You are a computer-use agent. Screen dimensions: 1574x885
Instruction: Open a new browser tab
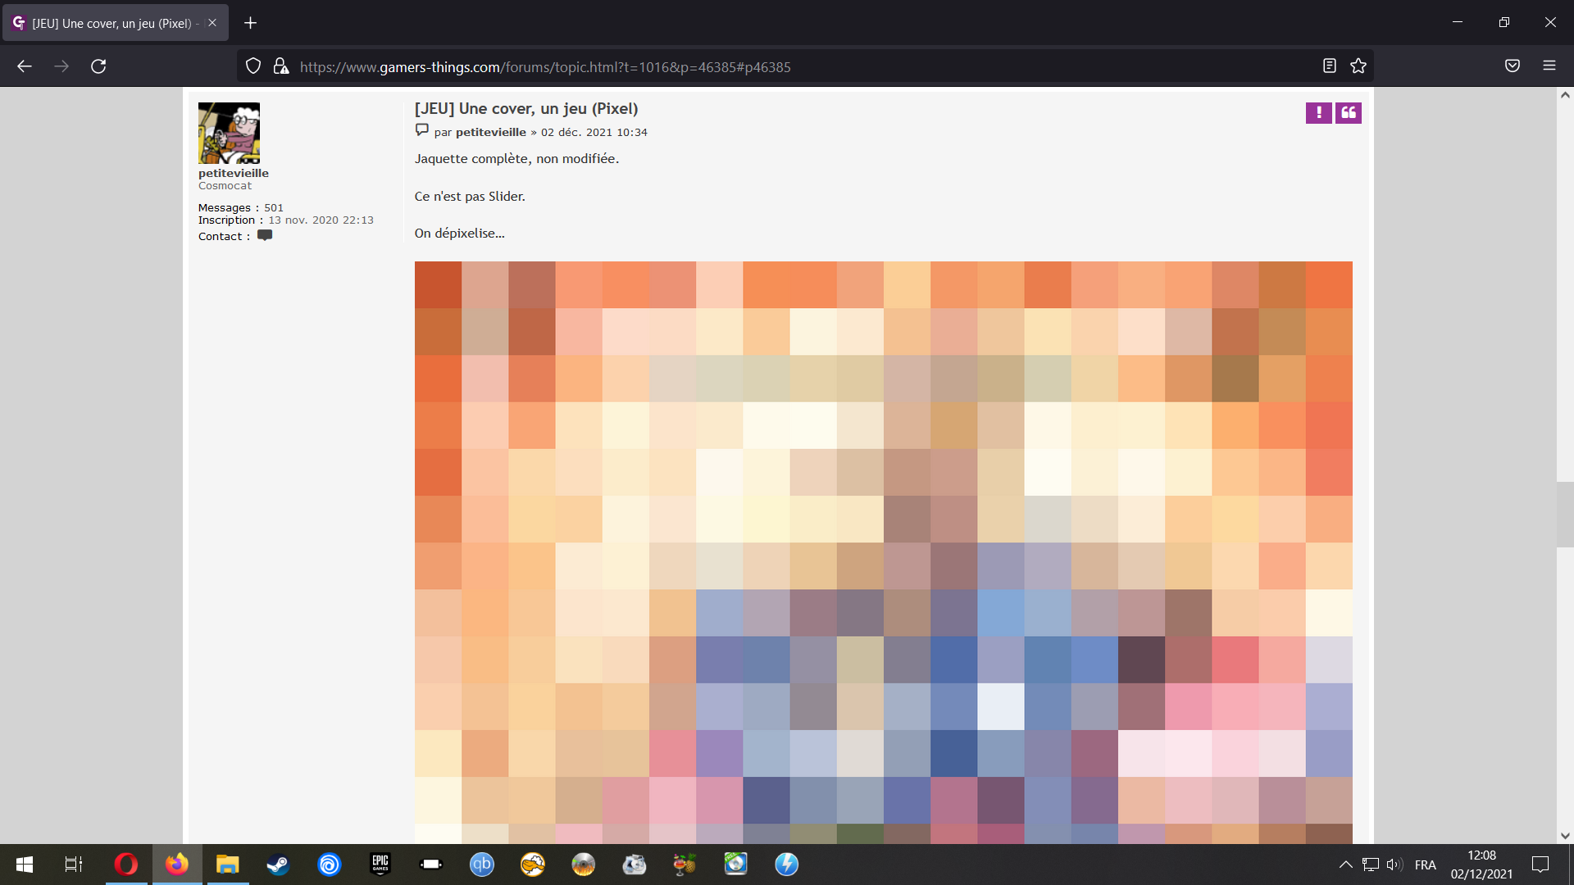(251, 23)
